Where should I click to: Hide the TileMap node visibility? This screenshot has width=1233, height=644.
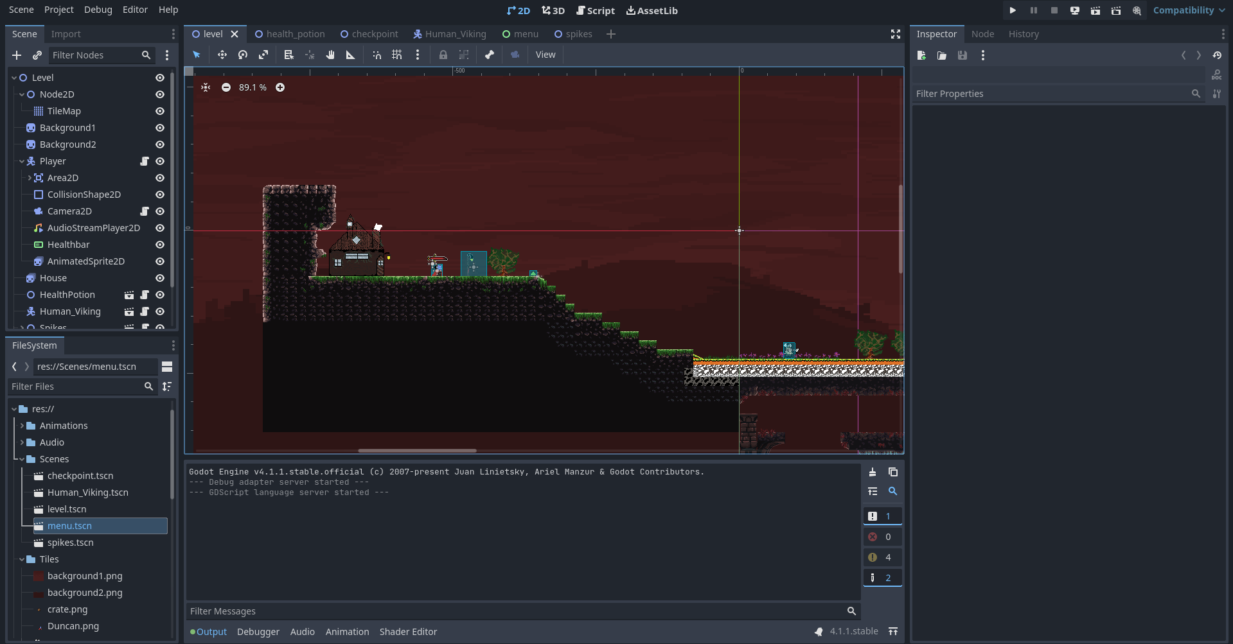click(160, 111)
